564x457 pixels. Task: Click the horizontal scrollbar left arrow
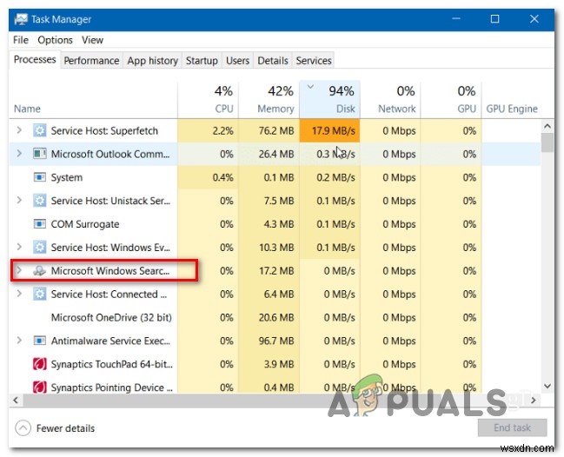coord(16,400)
